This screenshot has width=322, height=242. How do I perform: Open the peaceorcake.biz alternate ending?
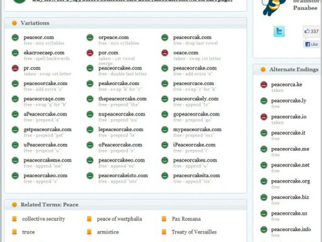pos(290,197)
